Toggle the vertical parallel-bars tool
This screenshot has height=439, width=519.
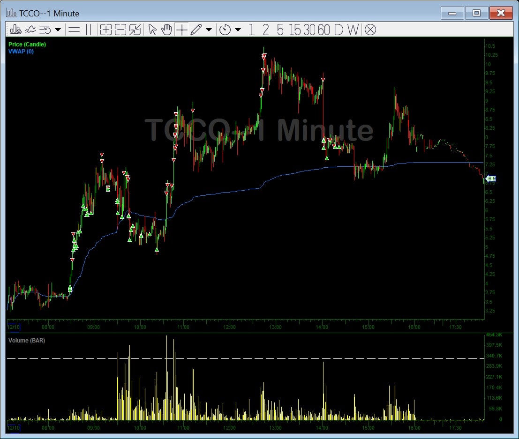pos(88,30)
